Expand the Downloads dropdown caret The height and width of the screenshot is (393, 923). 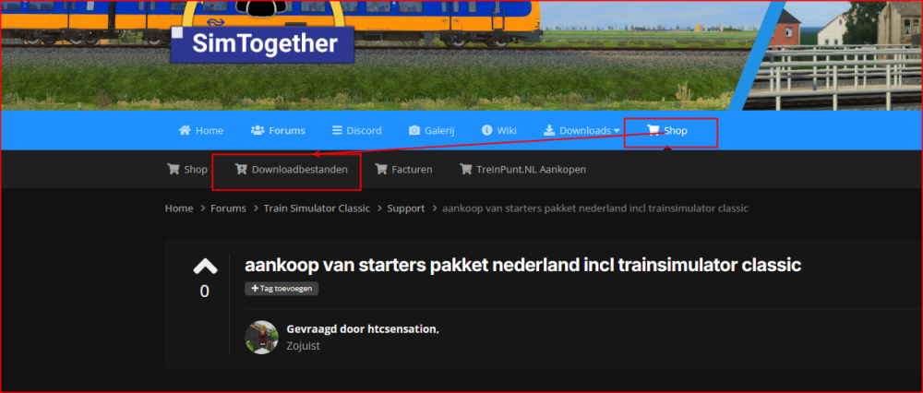tap(617, 131)
